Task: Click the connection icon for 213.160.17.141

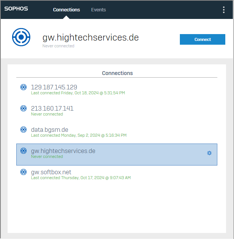Action: tap(23, 109)
